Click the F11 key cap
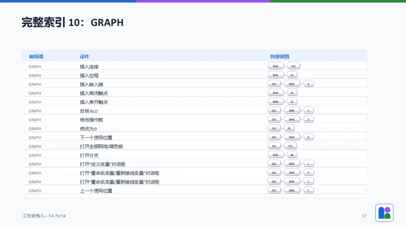This screenshot has width=406, height=228. coord(291,146)
